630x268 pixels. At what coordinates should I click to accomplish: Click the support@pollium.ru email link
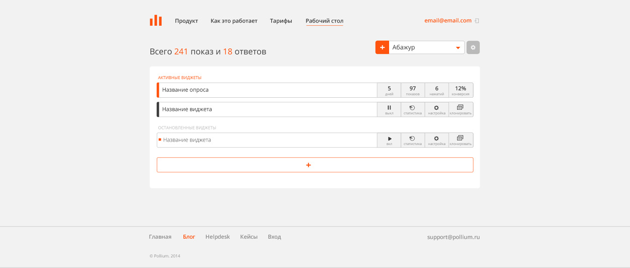point(453,237)
